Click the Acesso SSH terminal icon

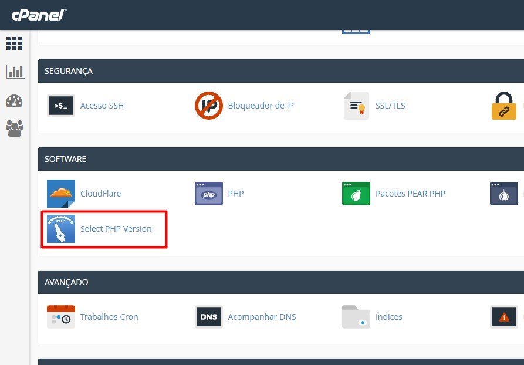click(x=61, y=106)
